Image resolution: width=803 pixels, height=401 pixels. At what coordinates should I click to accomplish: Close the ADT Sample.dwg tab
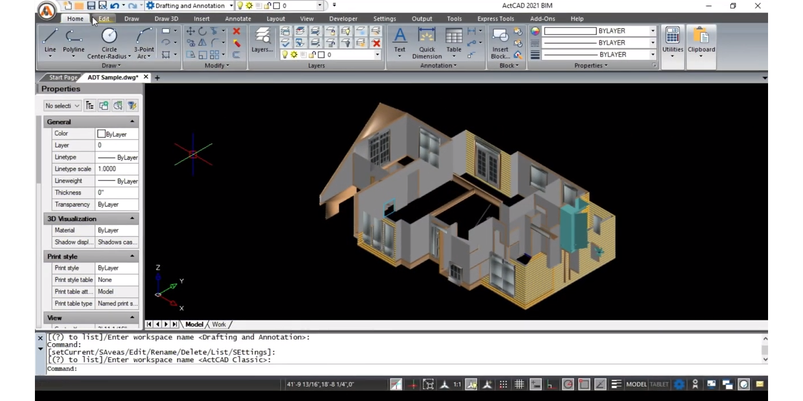(x=146, y=77)
